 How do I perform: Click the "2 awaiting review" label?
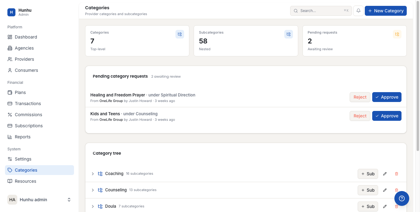[x=166, y=76]
